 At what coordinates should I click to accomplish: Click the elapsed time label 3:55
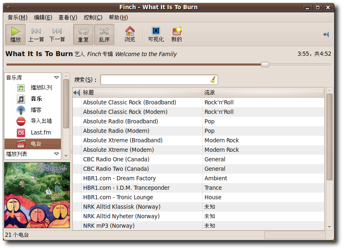coord(303,54)
